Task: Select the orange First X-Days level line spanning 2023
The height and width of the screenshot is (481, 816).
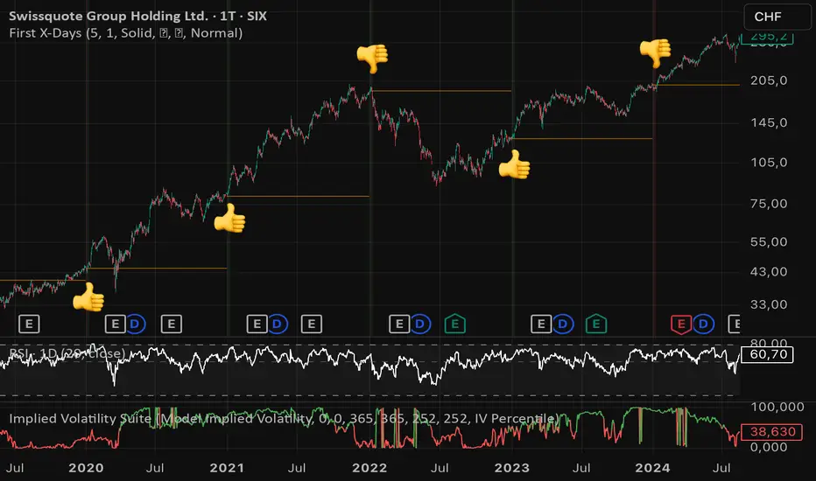Action: [583, 138]
